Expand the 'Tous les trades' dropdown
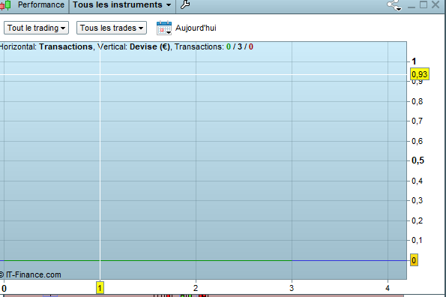Image resolution: width=446 pixels, height=297 pixels. [112, 28]
